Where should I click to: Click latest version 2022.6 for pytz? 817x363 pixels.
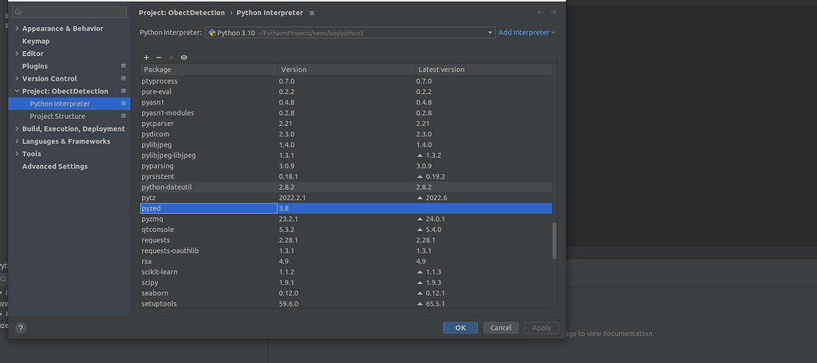coord(436,198)
